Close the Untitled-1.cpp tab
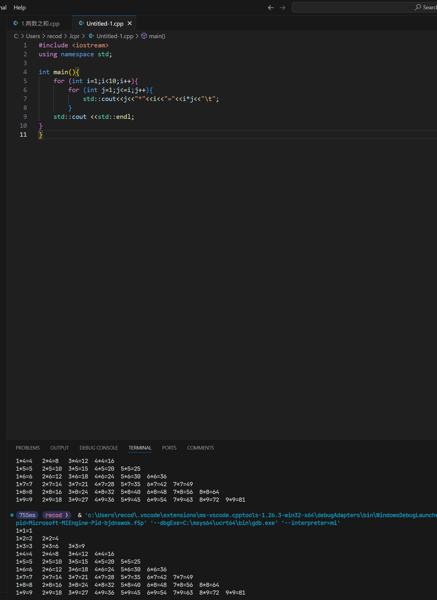 [x=130, y=23]
